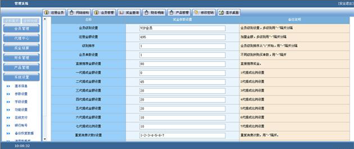The height and width of the screenshot is (149, 354).
Task: Click the 级别排序 input field
Action: (x=183, y=46)
